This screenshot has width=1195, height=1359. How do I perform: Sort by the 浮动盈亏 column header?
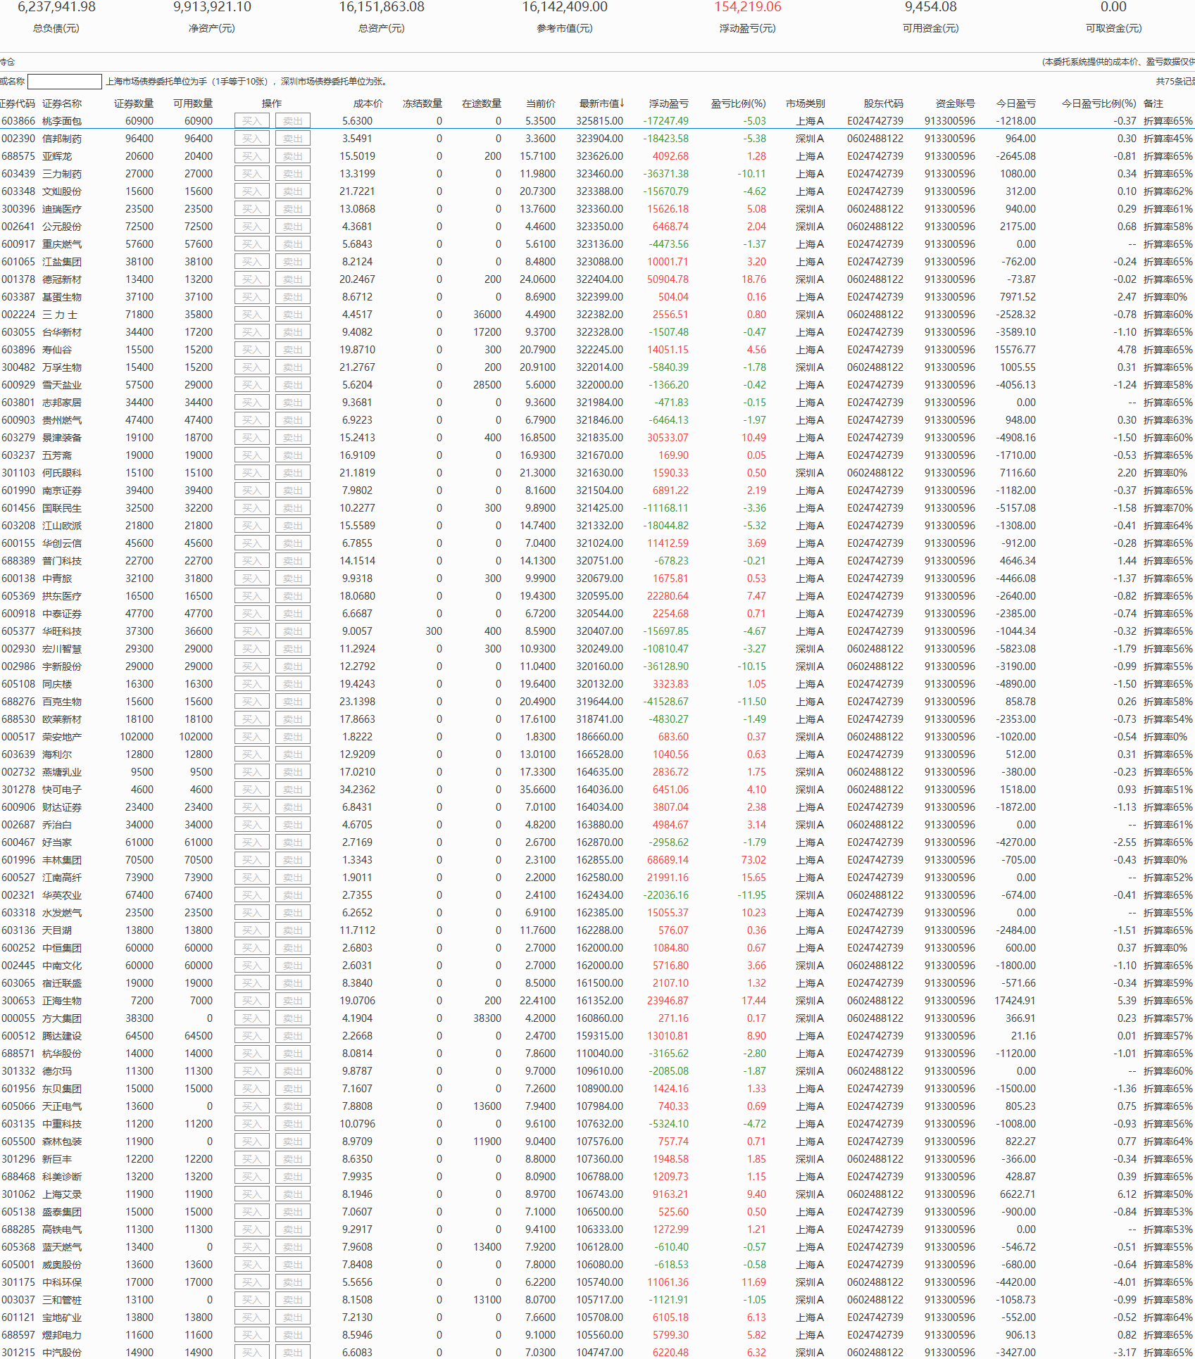click(x=669, y=103)
